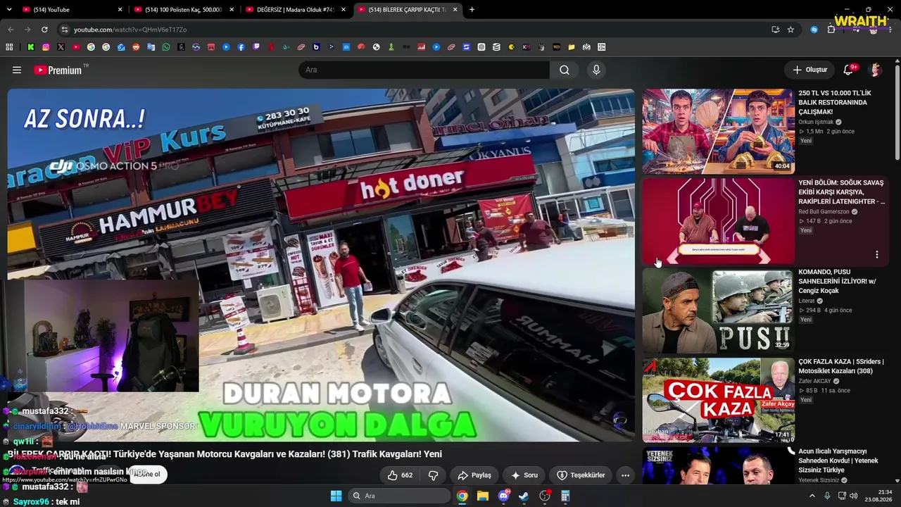
Task: Open the Reddit bookmark
Action: point(136,47)
